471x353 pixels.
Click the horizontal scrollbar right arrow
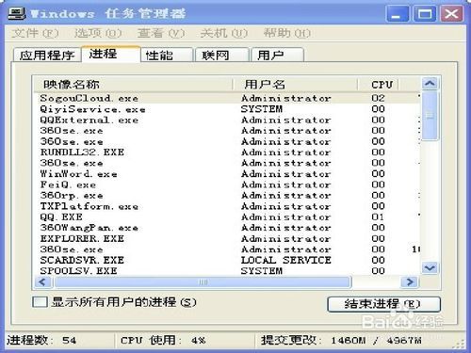[x=409, y=282]
